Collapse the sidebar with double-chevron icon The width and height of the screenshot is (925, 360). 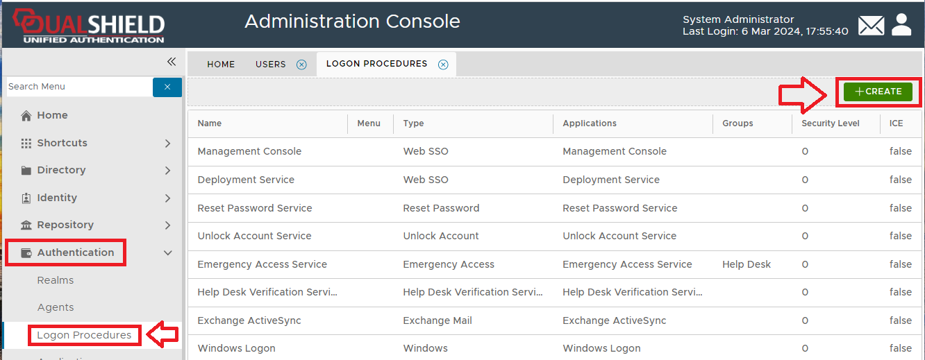point(172,62)
